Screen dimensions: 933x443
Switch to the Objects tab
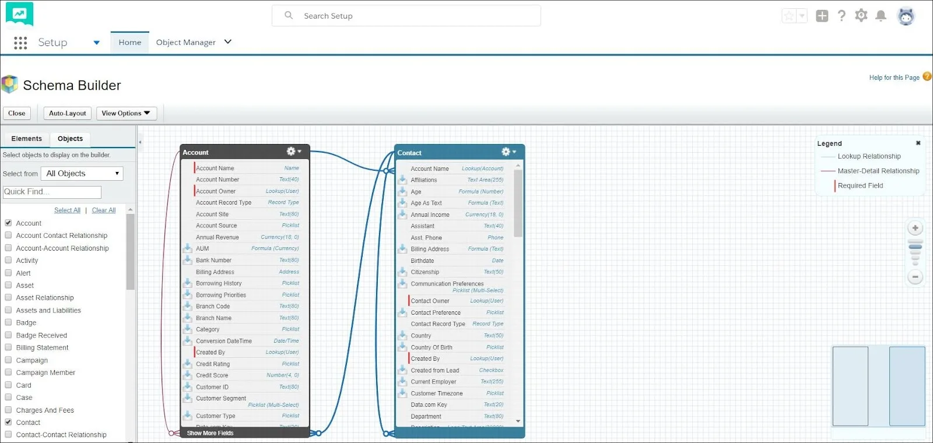click(70, 139)
